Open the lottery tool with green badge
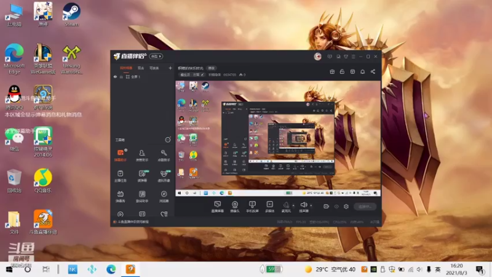 tap(142, 176)
